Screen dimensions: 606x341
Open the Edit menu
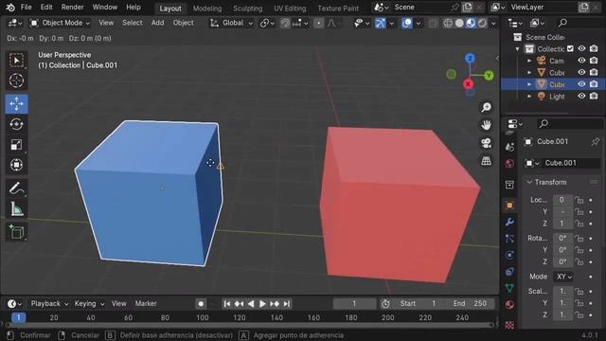[46, 7]
